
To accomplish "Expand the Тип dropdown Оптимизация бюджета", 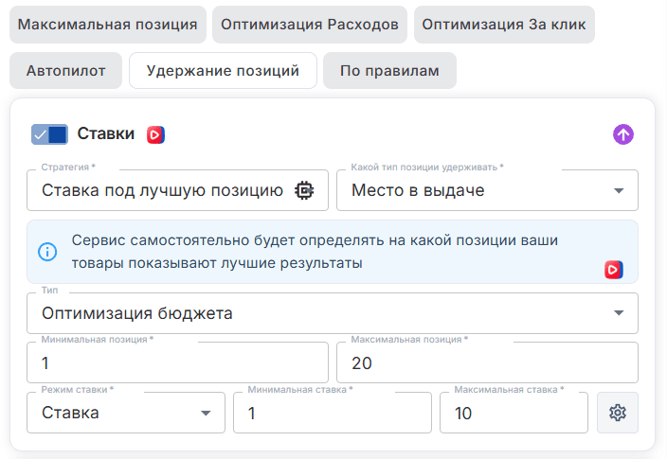I will point(333,313).
